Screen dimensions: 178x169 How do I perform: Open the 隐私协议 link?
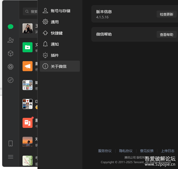pyautogui.click(x=126, y=151)
